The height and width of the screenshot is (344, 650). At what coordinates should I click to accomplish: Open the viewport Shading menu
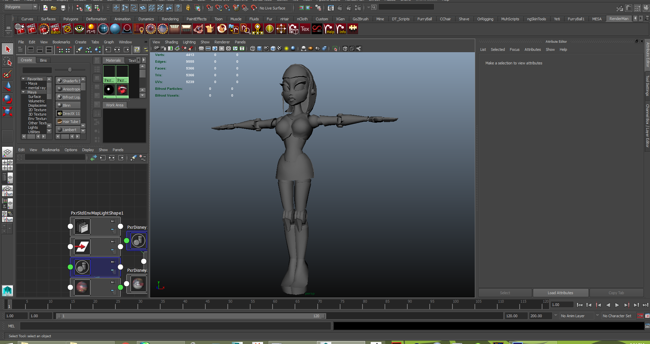tap(171, 42)
